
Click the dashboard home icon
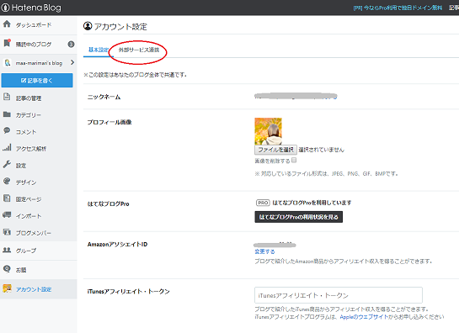[x=7, y=24]
